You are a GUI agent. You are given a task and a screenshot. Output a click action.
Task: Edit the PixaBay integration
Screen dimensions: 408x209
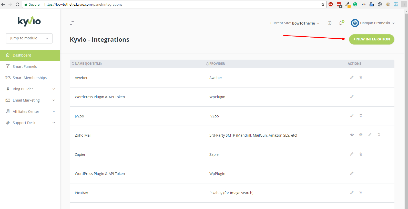click(352, 192)
